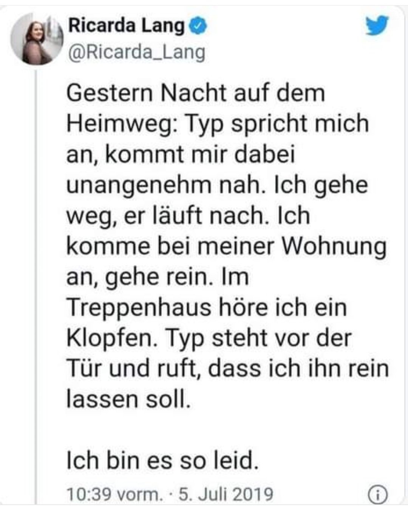Click the blue verified checkmark badge
The width and height of the screenshot is (408, 506).
[200, 26]
